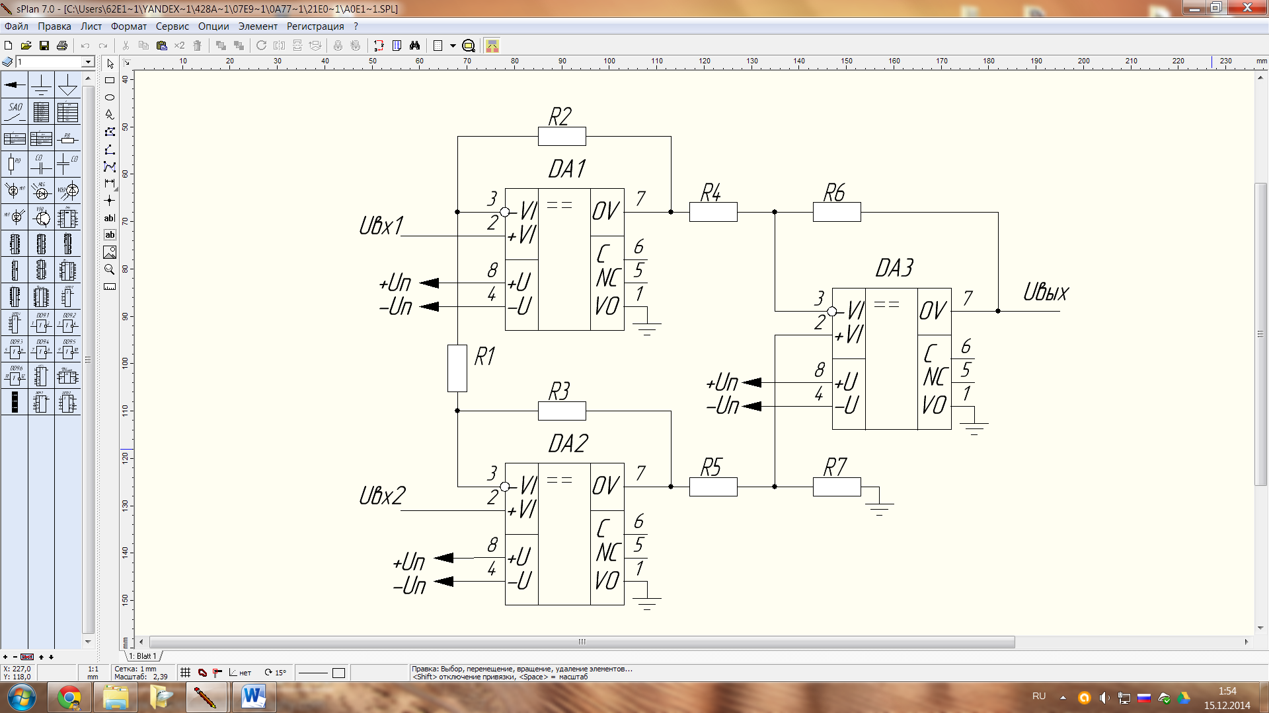Viewport: 1269px width, 713px height.
Task: Open the Регистрация menu
Action: click(315, 26)
